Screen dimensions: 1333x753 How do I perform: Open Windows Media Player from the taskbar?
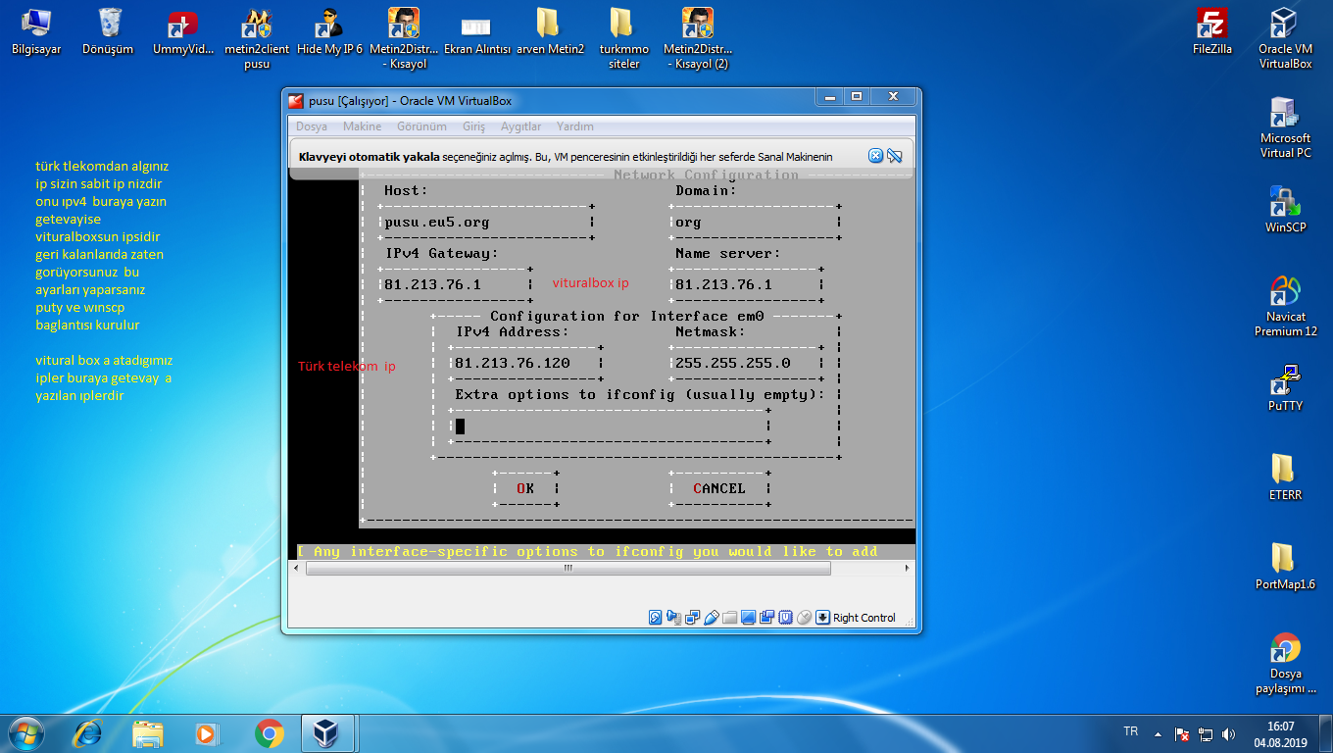point(207,733)
